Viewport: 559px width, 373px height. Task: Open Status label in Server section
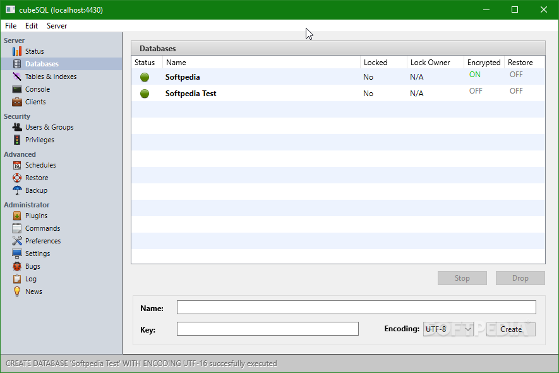pyautogui.click(x=35, y=51)
